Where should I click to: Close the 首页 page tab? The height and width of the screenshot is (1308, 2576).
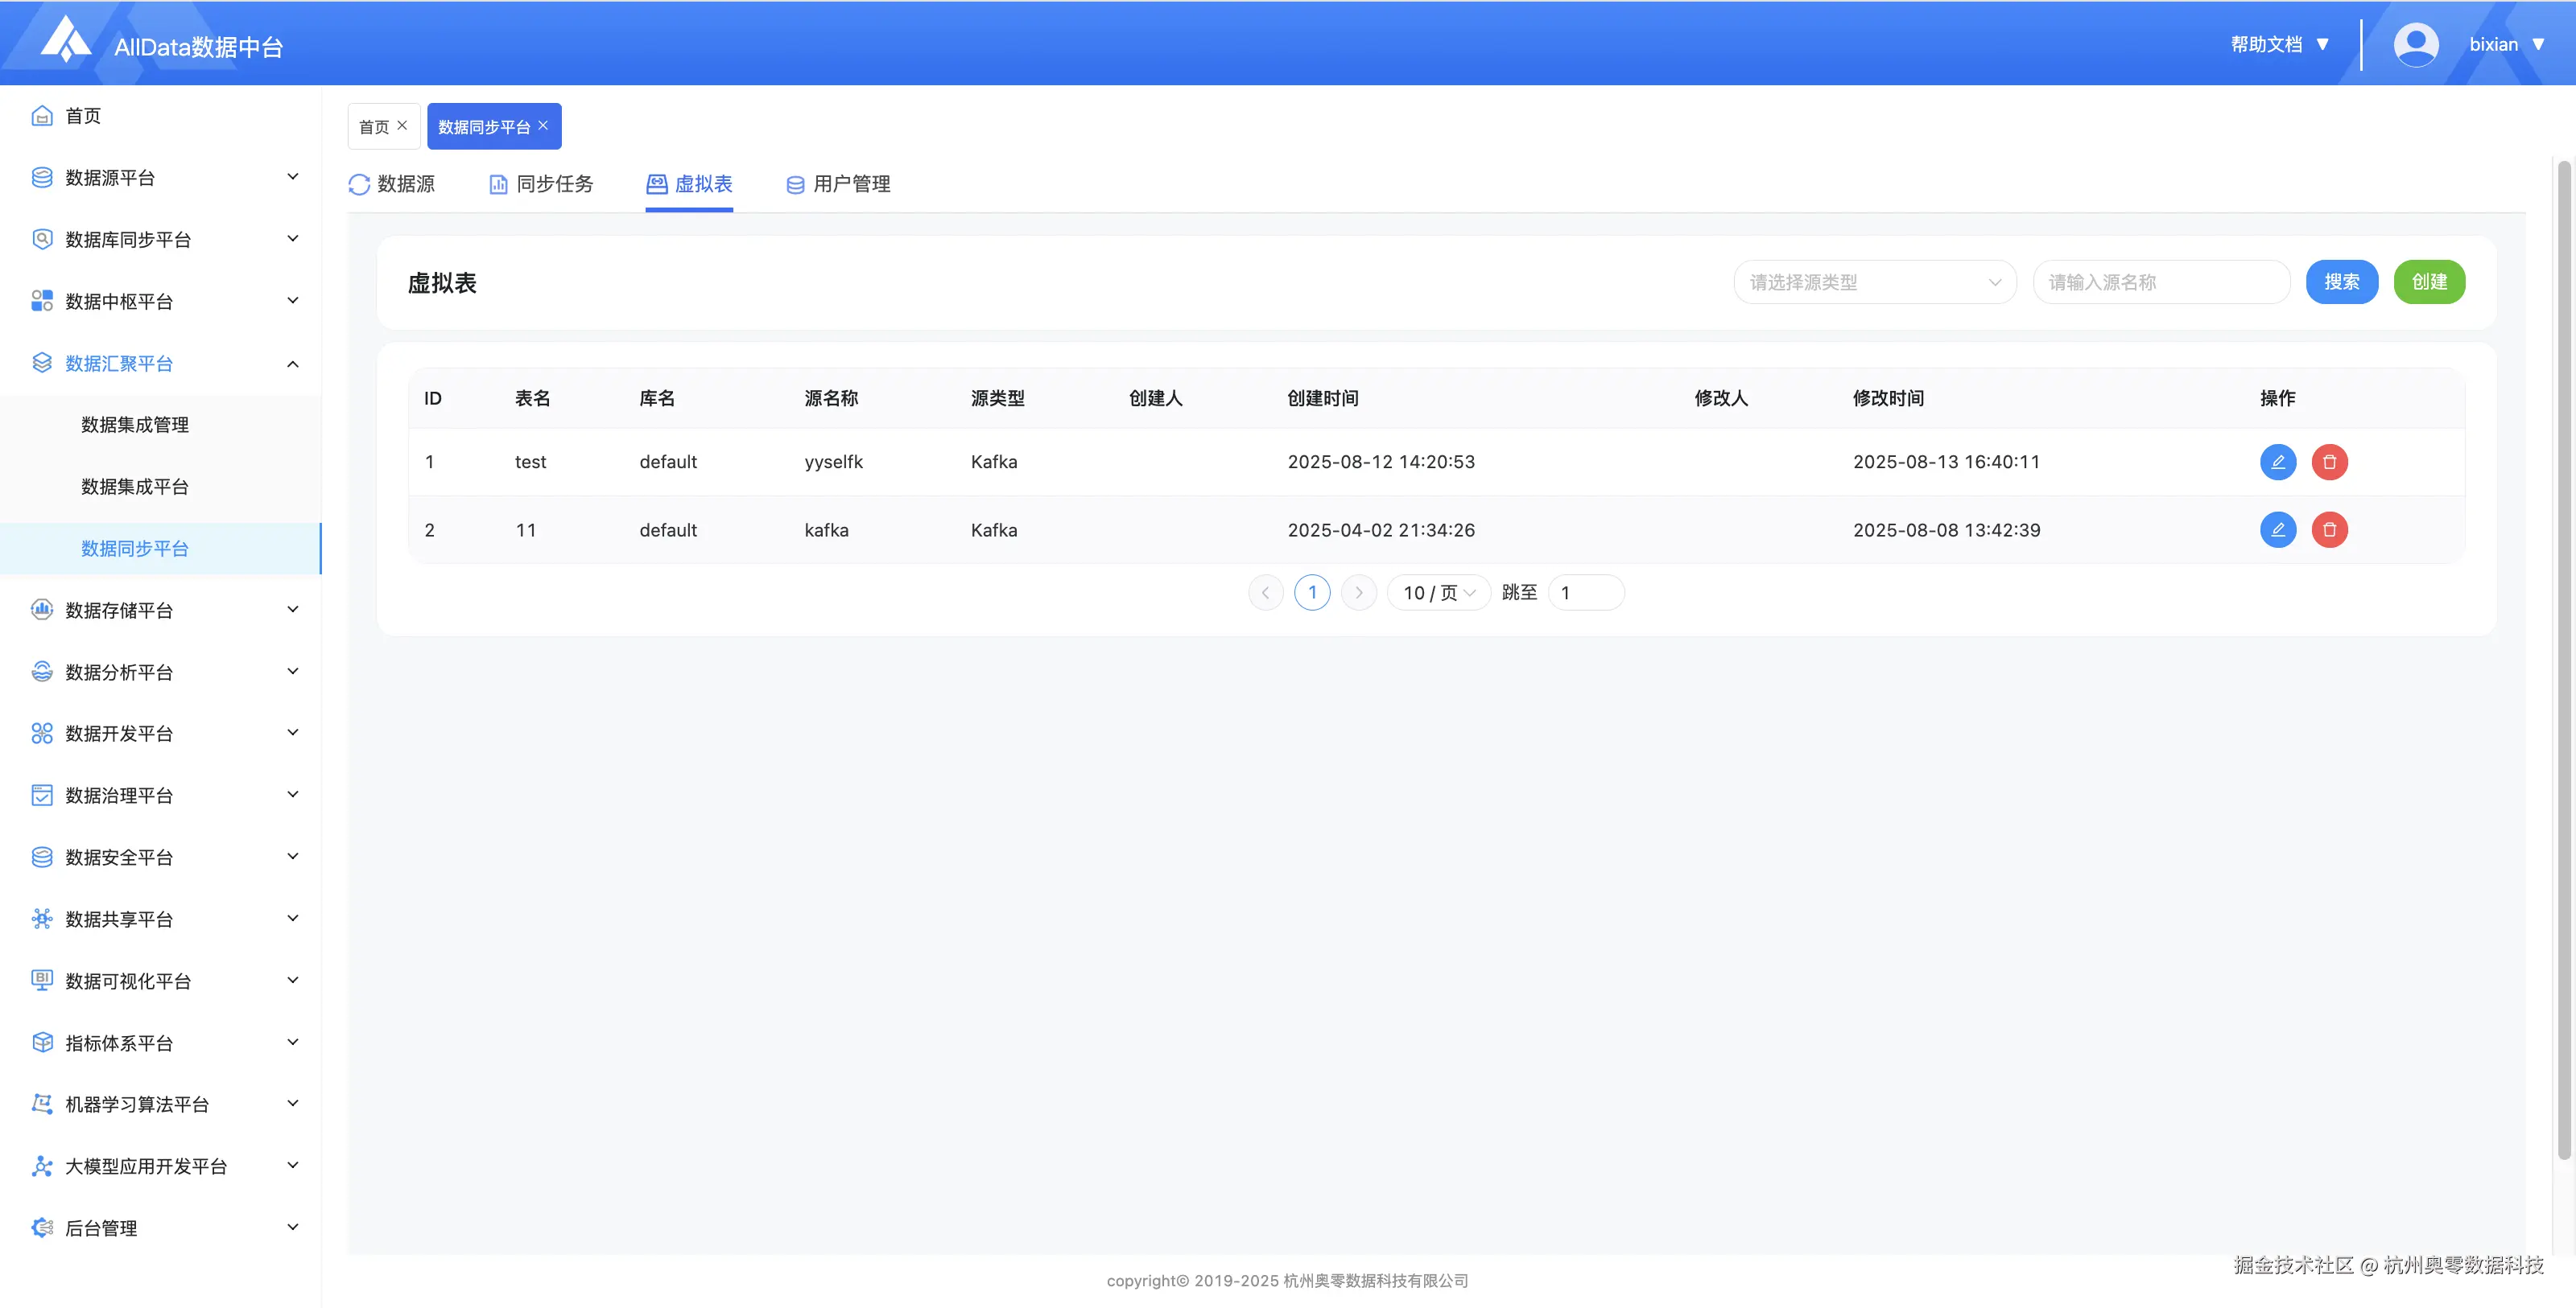point(402,126)
